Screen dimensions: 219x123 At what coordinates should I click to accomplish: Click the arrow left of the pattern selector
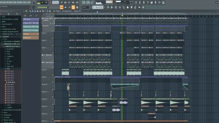[x=91, y=7]
